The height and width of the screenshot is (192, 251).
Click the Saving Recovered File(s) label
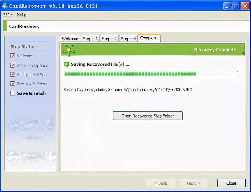100,65
